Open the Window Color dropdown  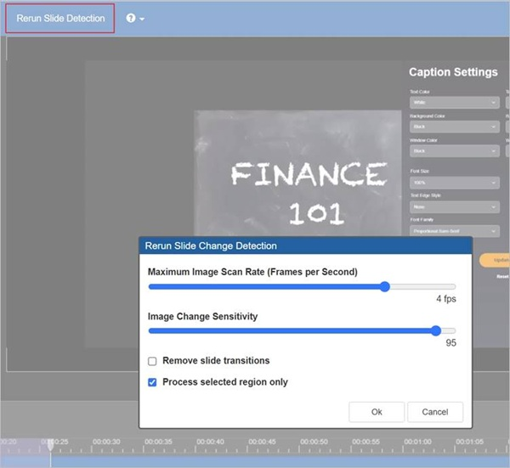tap(455, 151)
